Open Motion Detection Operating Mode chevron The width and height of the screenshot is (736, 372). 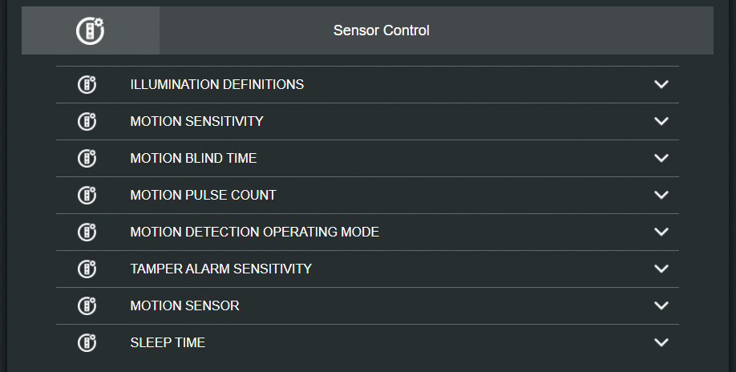click(x=661, y=232)
